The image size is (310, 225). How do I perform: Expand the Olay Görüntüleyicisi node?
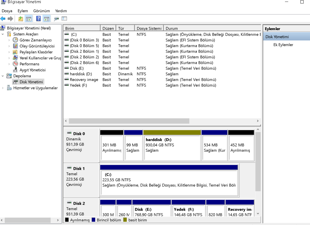(x=9, y=46)
